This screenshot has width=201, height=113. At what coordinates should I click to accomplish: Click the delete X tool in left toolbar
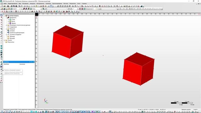1,81
